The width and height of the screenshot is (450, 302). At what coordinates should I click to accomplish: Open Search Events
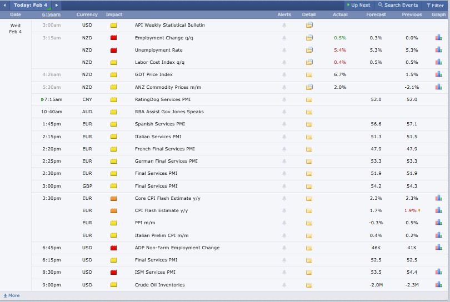pos(398,5)
